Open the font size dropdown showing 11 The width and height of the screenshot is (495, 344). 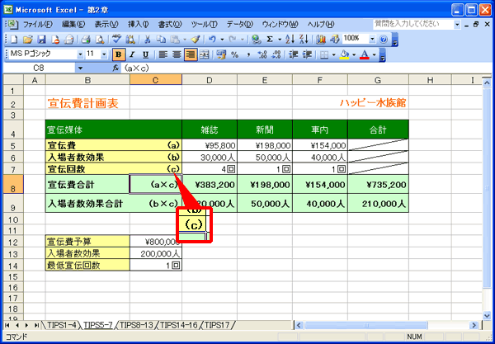(x=104, y=54)
